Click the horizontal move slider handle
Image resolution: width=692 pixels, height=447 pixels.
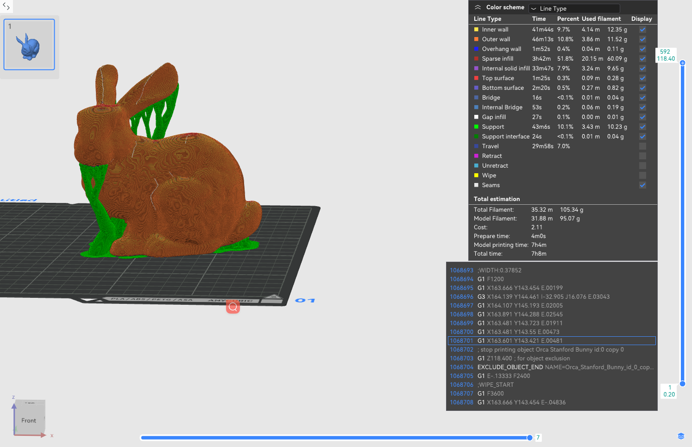(529, 438)
